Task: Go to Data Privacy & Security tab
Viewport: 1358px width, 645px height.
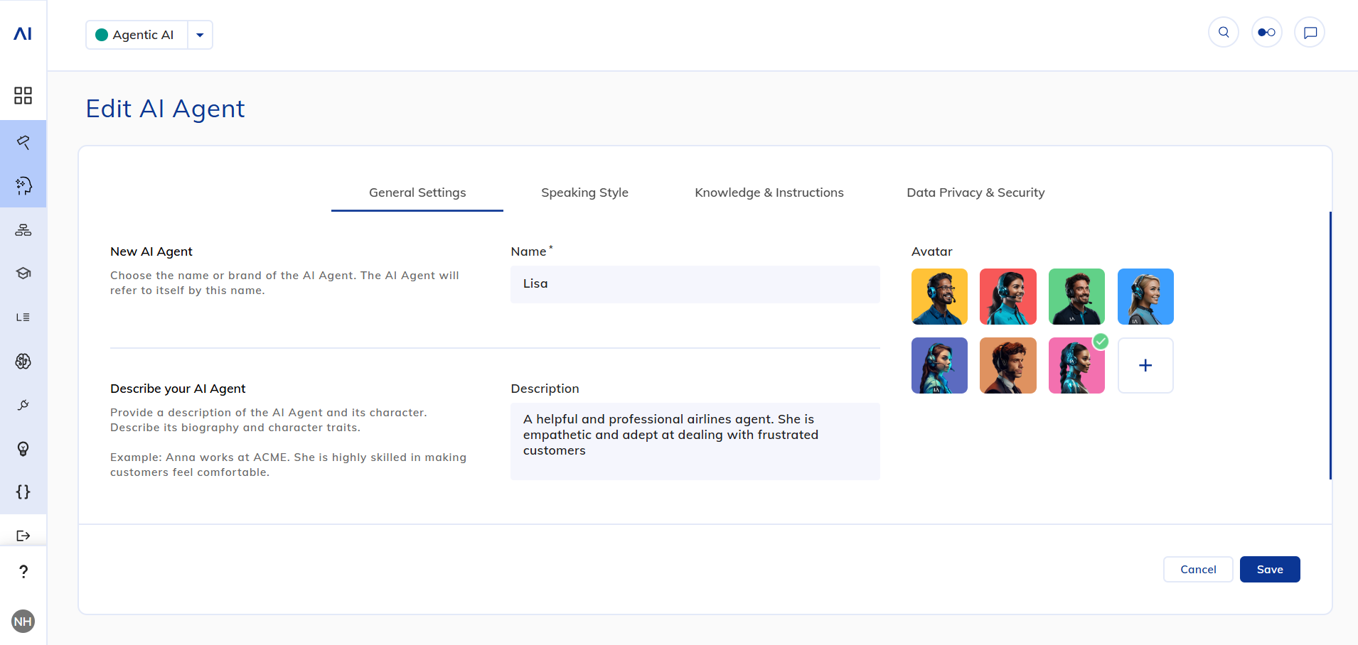Action: (975, 193)
